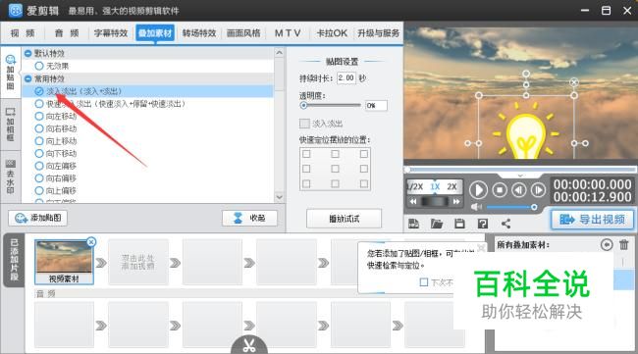Enable the 淡入淡出 checkbox

tap(304, 124)
